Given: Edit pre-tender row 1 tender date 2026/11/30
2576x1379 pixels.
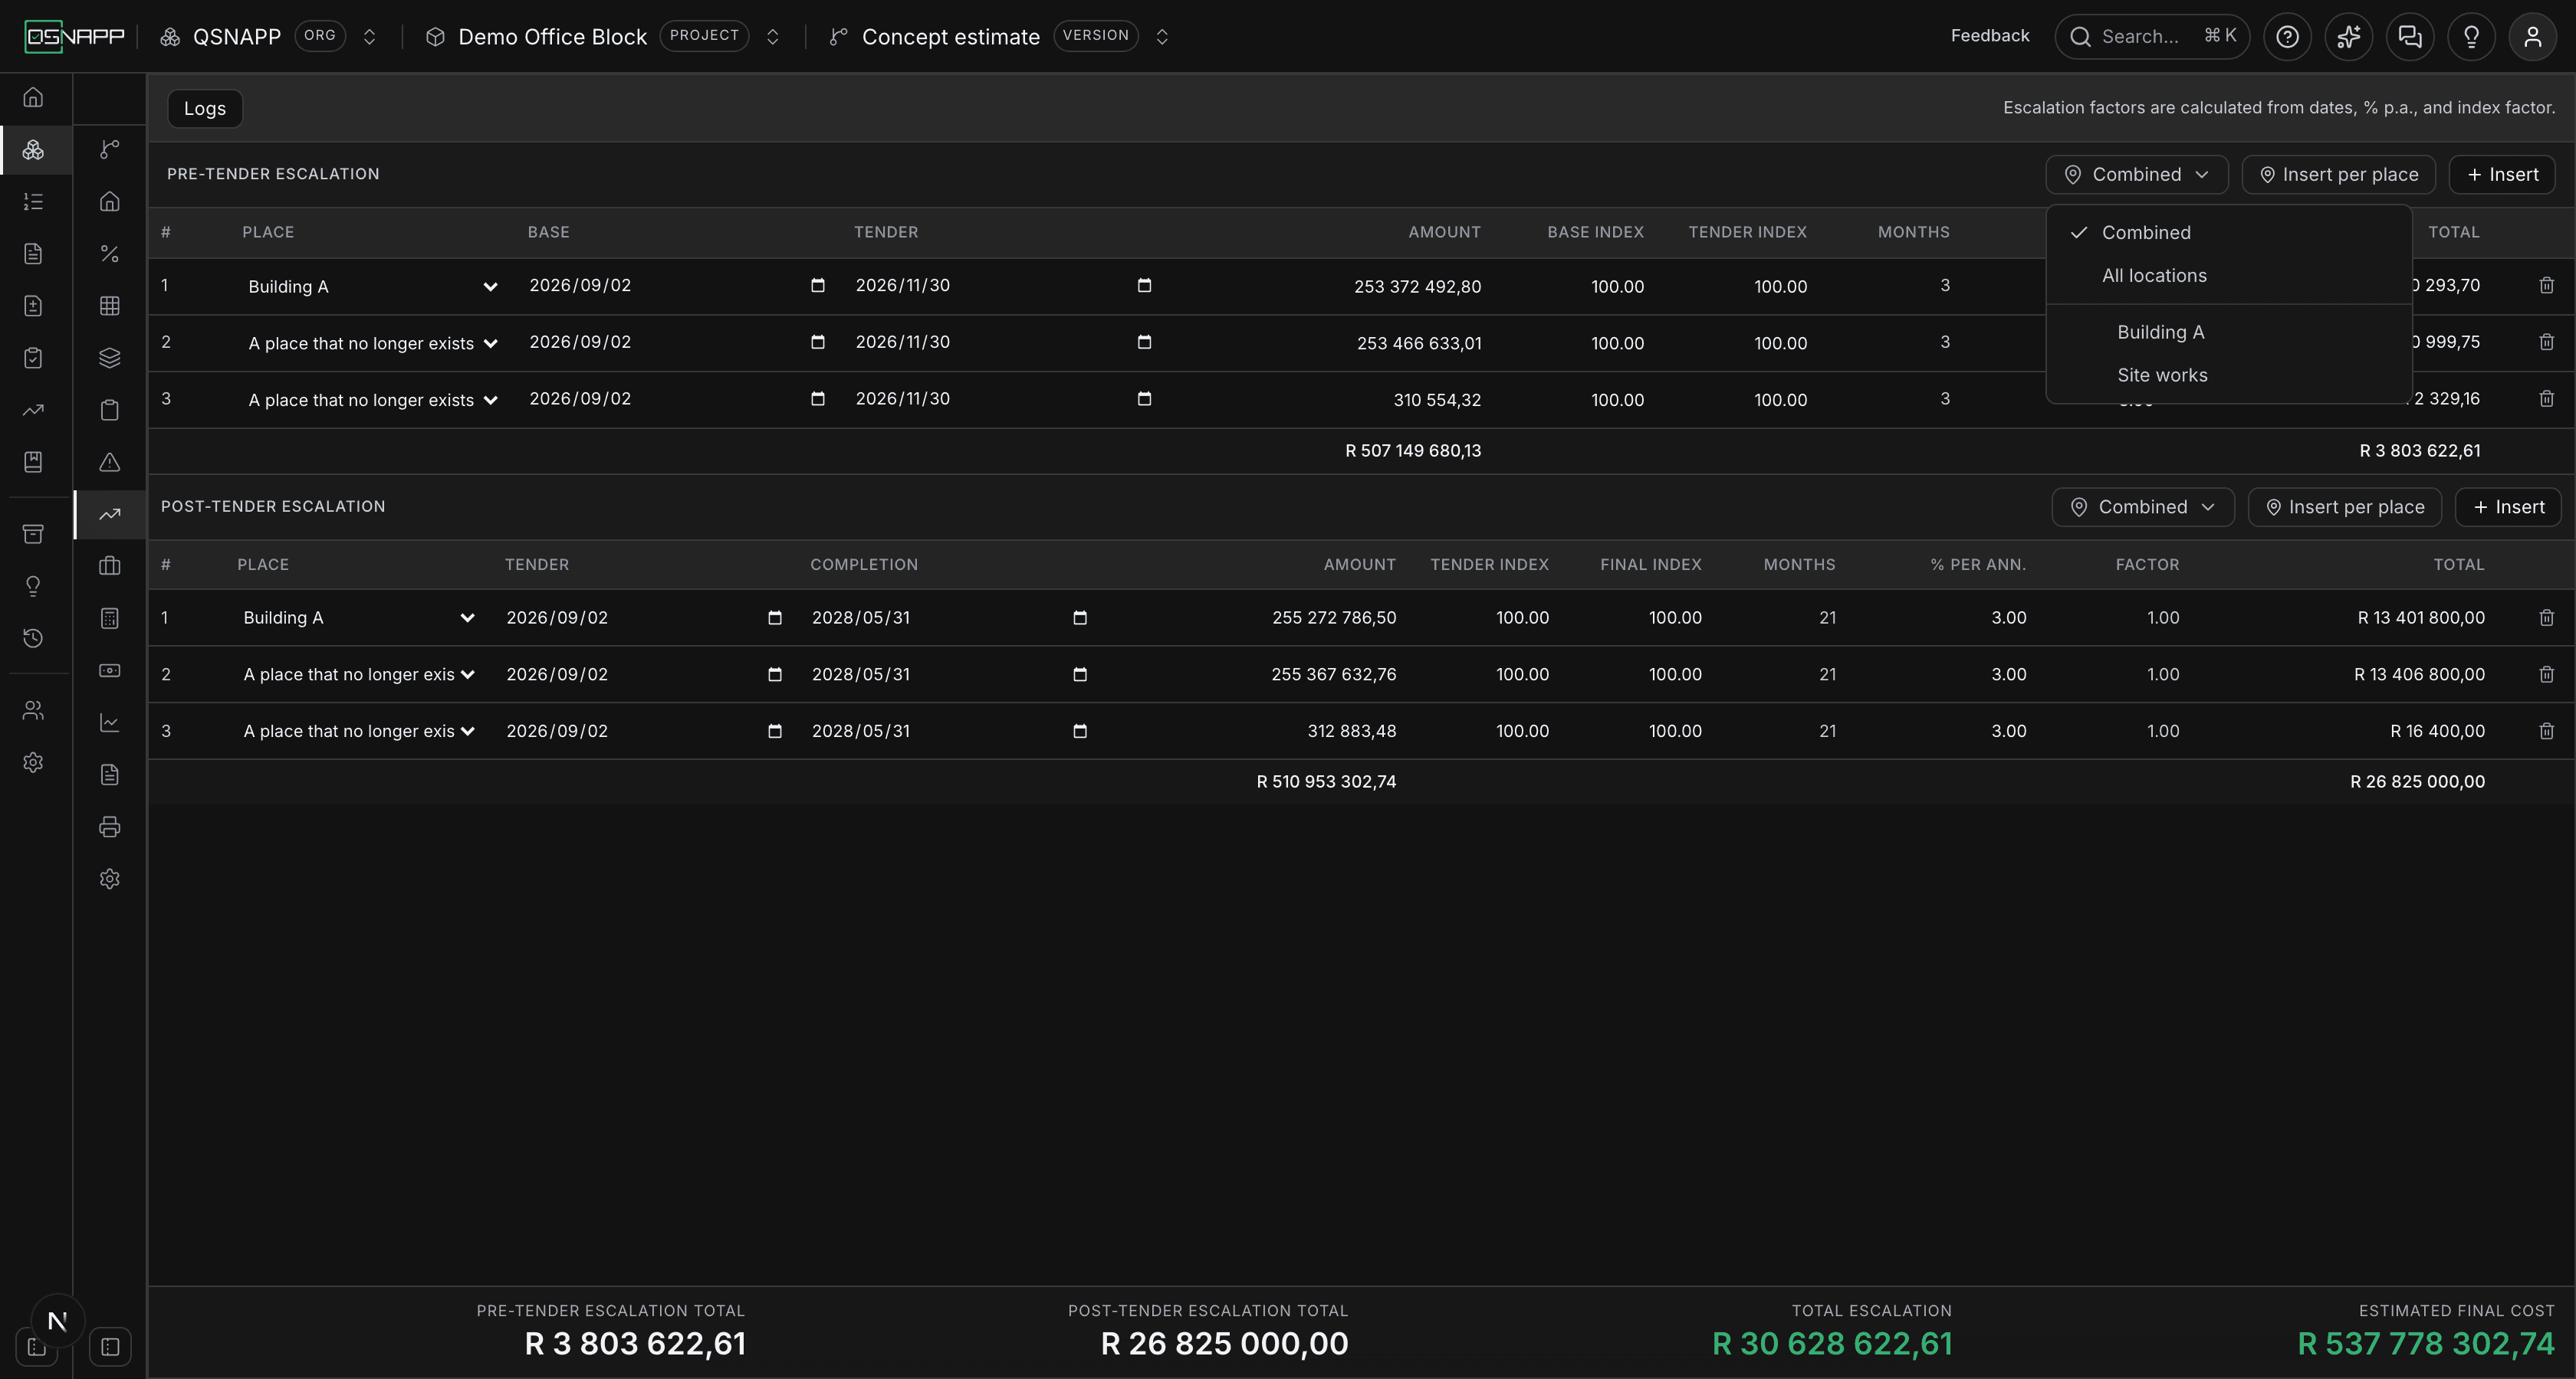Looking at the screenshot, I should pos(1004,286).
